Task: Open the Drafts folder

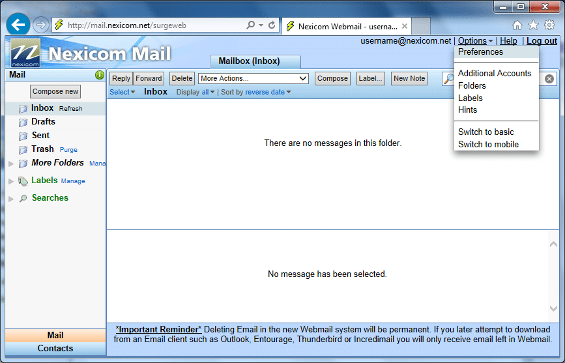Action: click(x=43, y=121)
